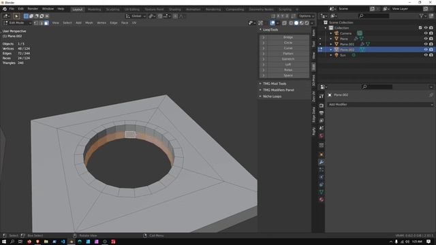Hide Plane.001 via its eye icon
The image size is (436, 245).
[x=426, y=44]
